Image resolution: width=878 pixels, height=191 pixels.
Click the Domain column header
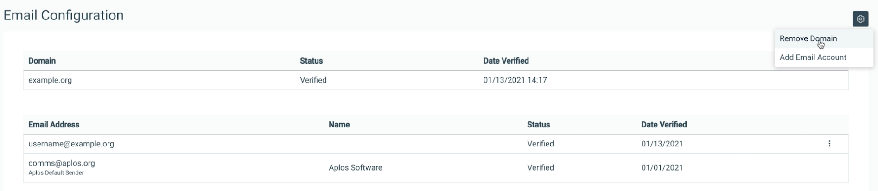(x=42, y=61)
